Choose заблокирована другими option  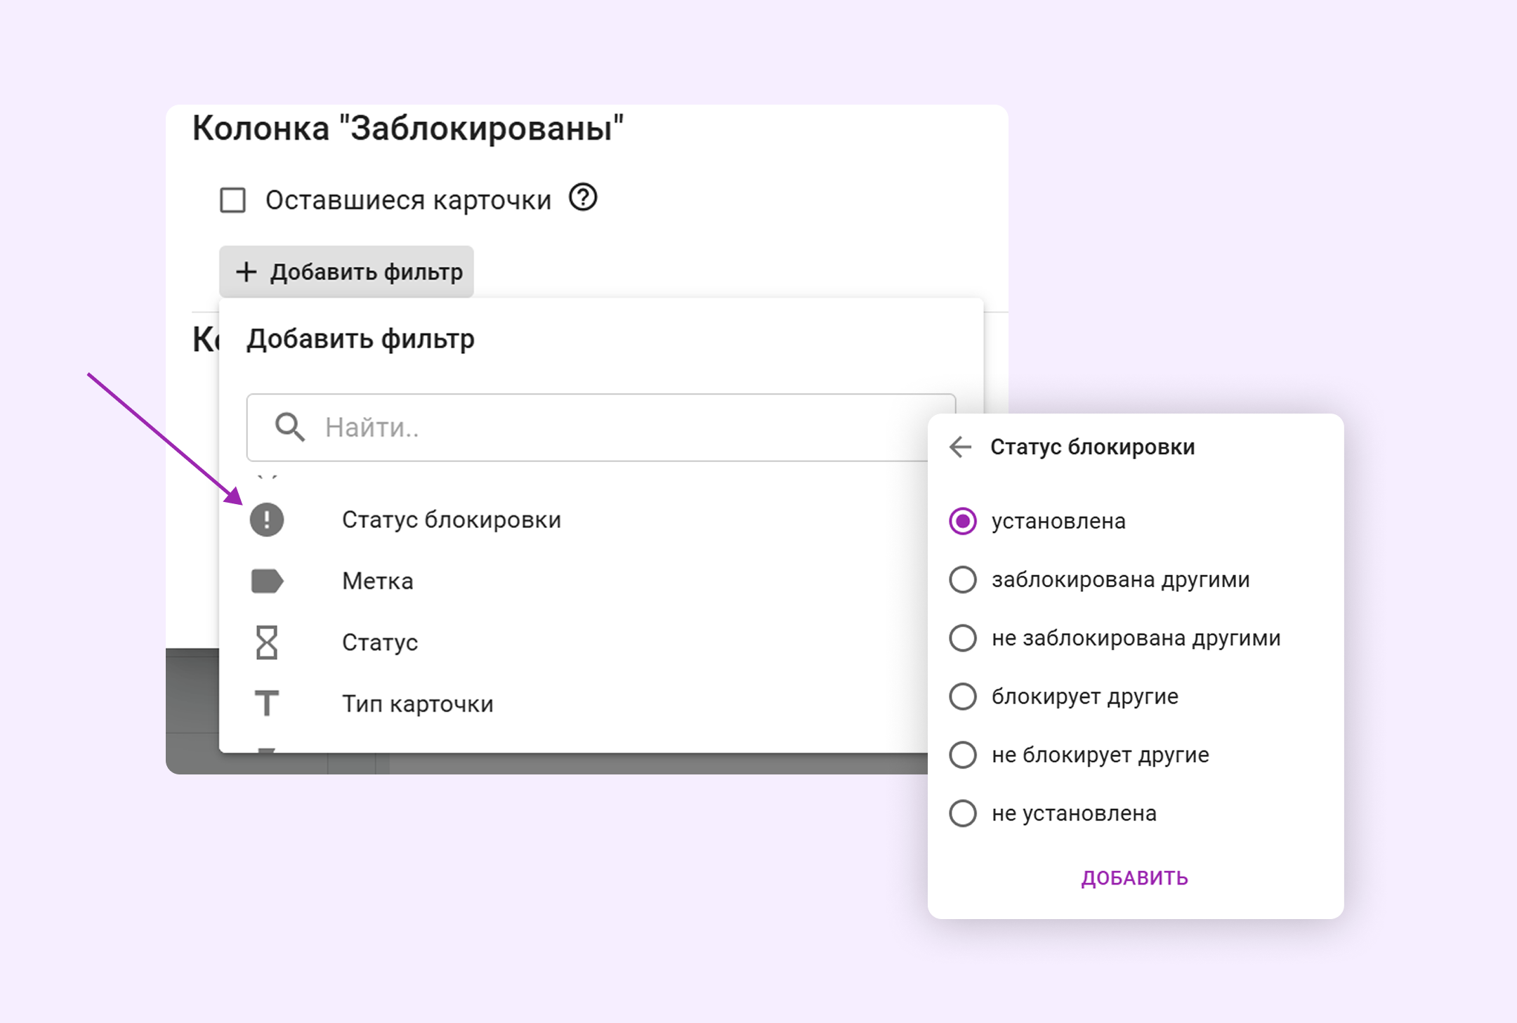coord(963,579)
